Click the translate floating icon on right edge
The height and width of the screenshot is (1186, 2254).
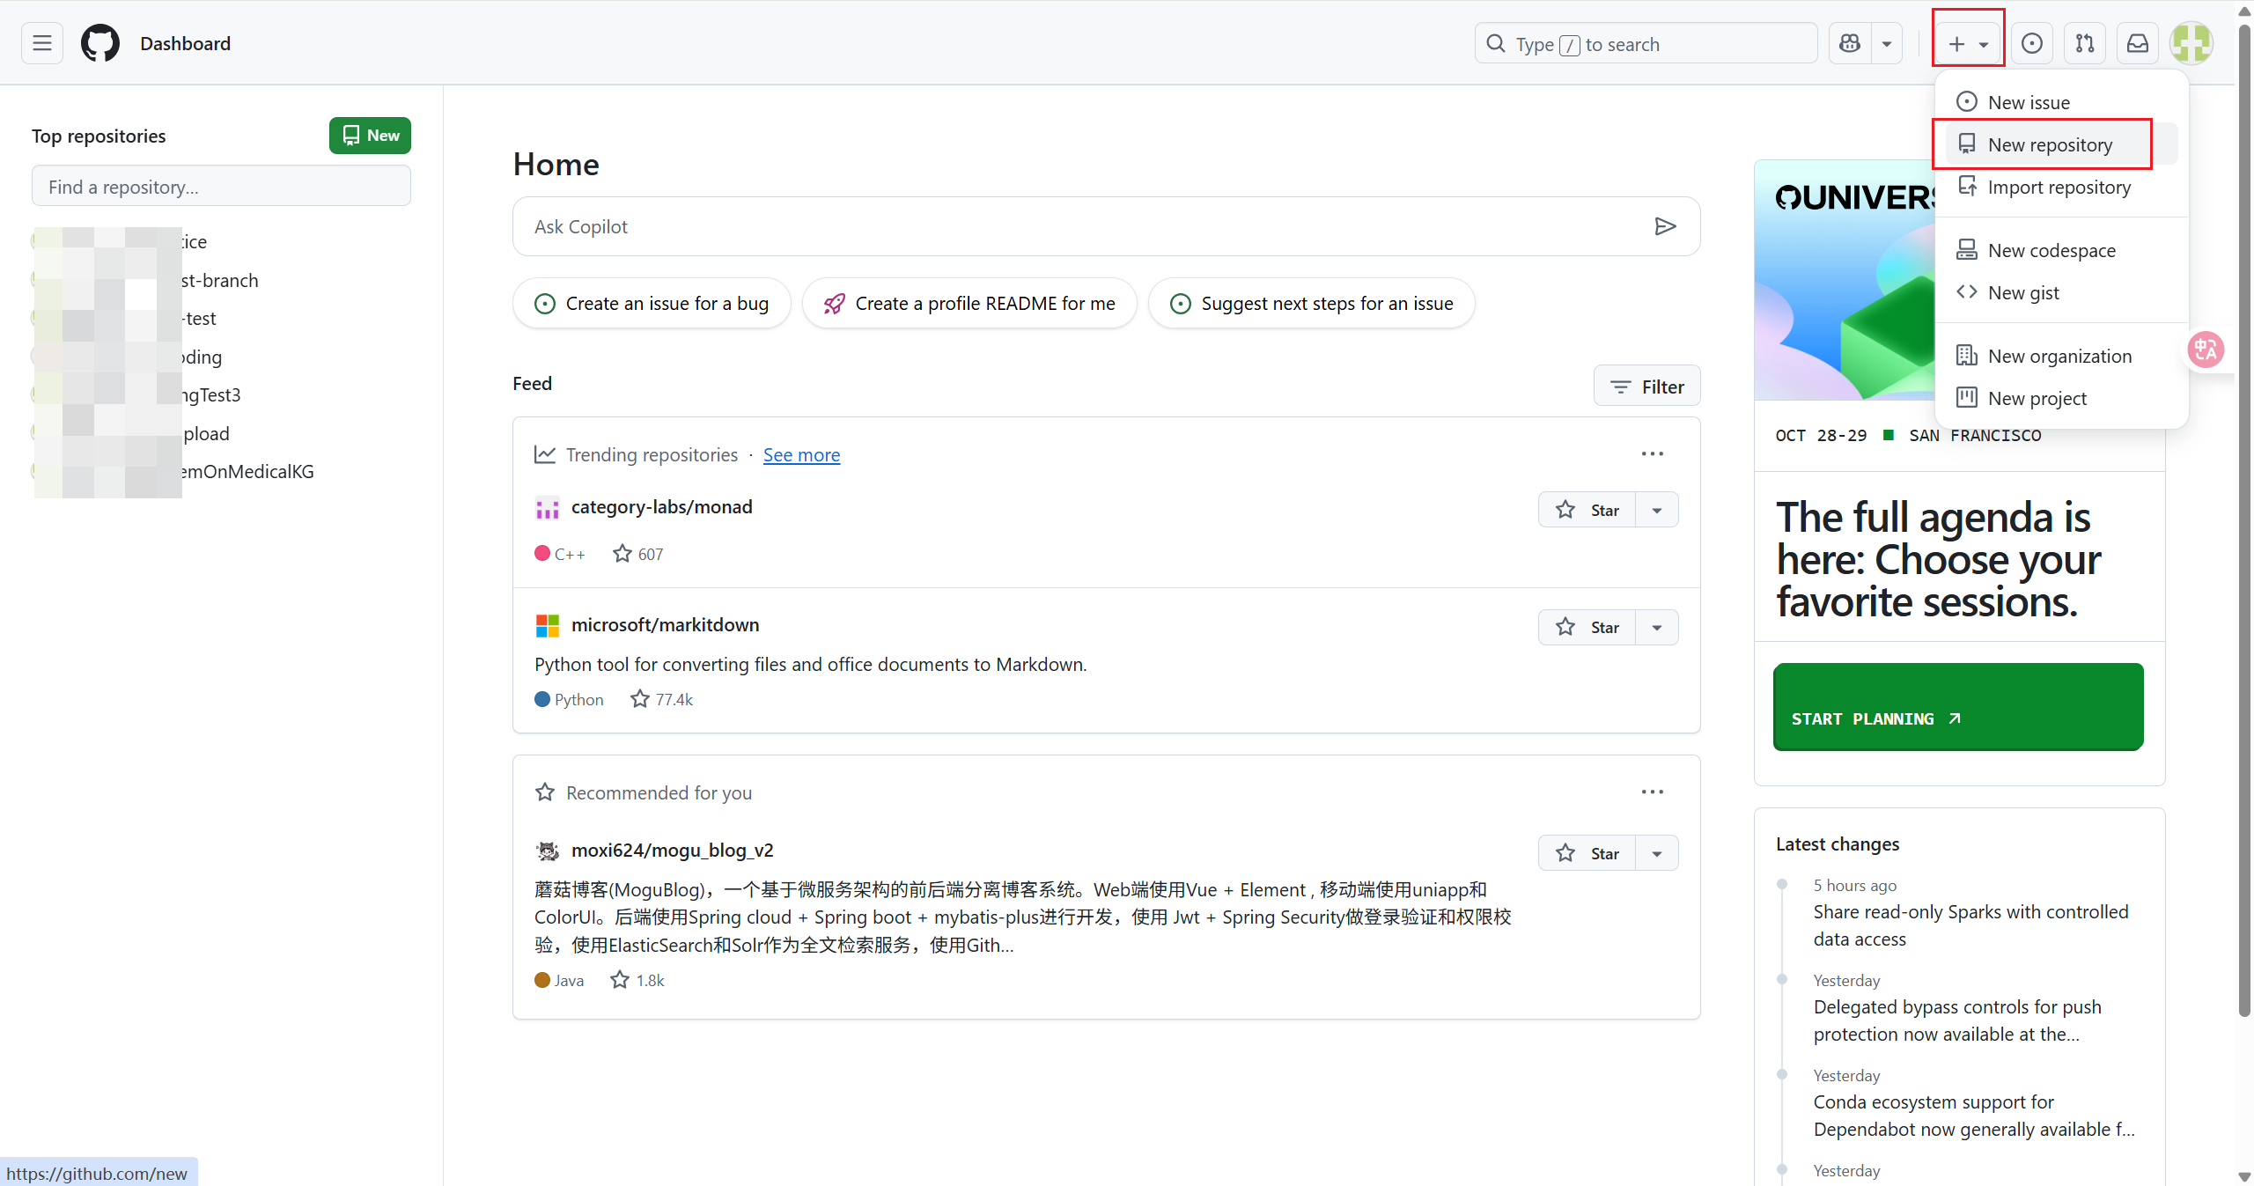2206,350
